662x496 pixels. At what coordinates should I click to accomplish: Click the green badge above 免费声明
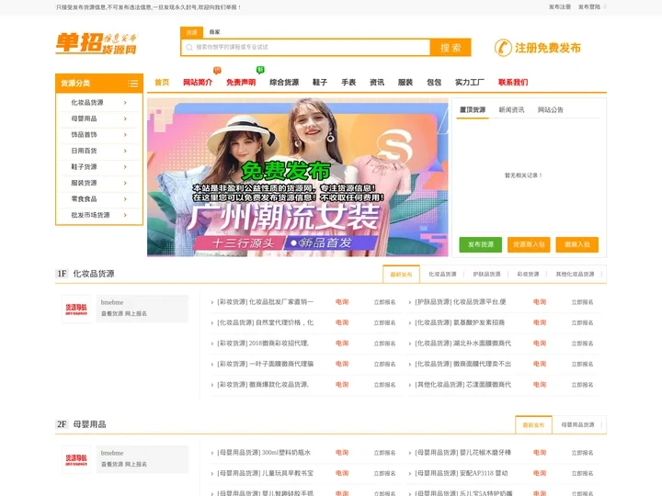coord(260,70)
